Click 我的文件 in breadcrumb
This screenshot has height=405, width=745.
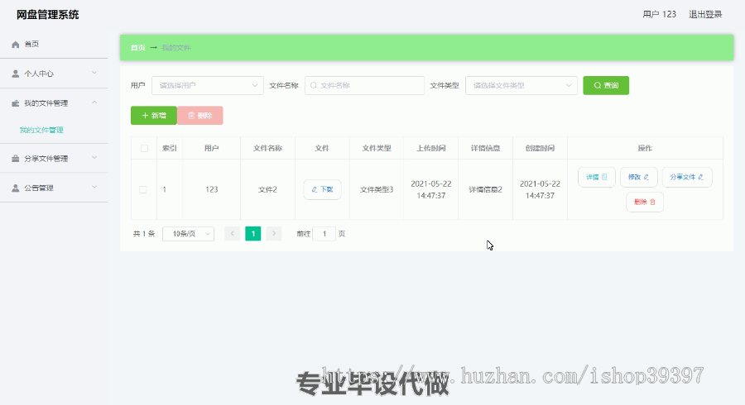point(176,47)
